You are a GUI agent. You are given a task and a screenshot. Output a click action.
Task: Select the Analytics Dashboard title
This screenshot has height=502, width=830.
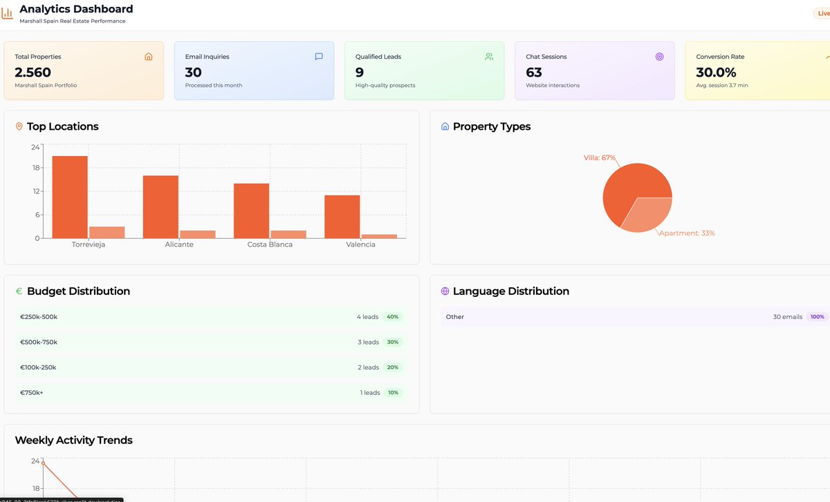[x=76, y=9]
